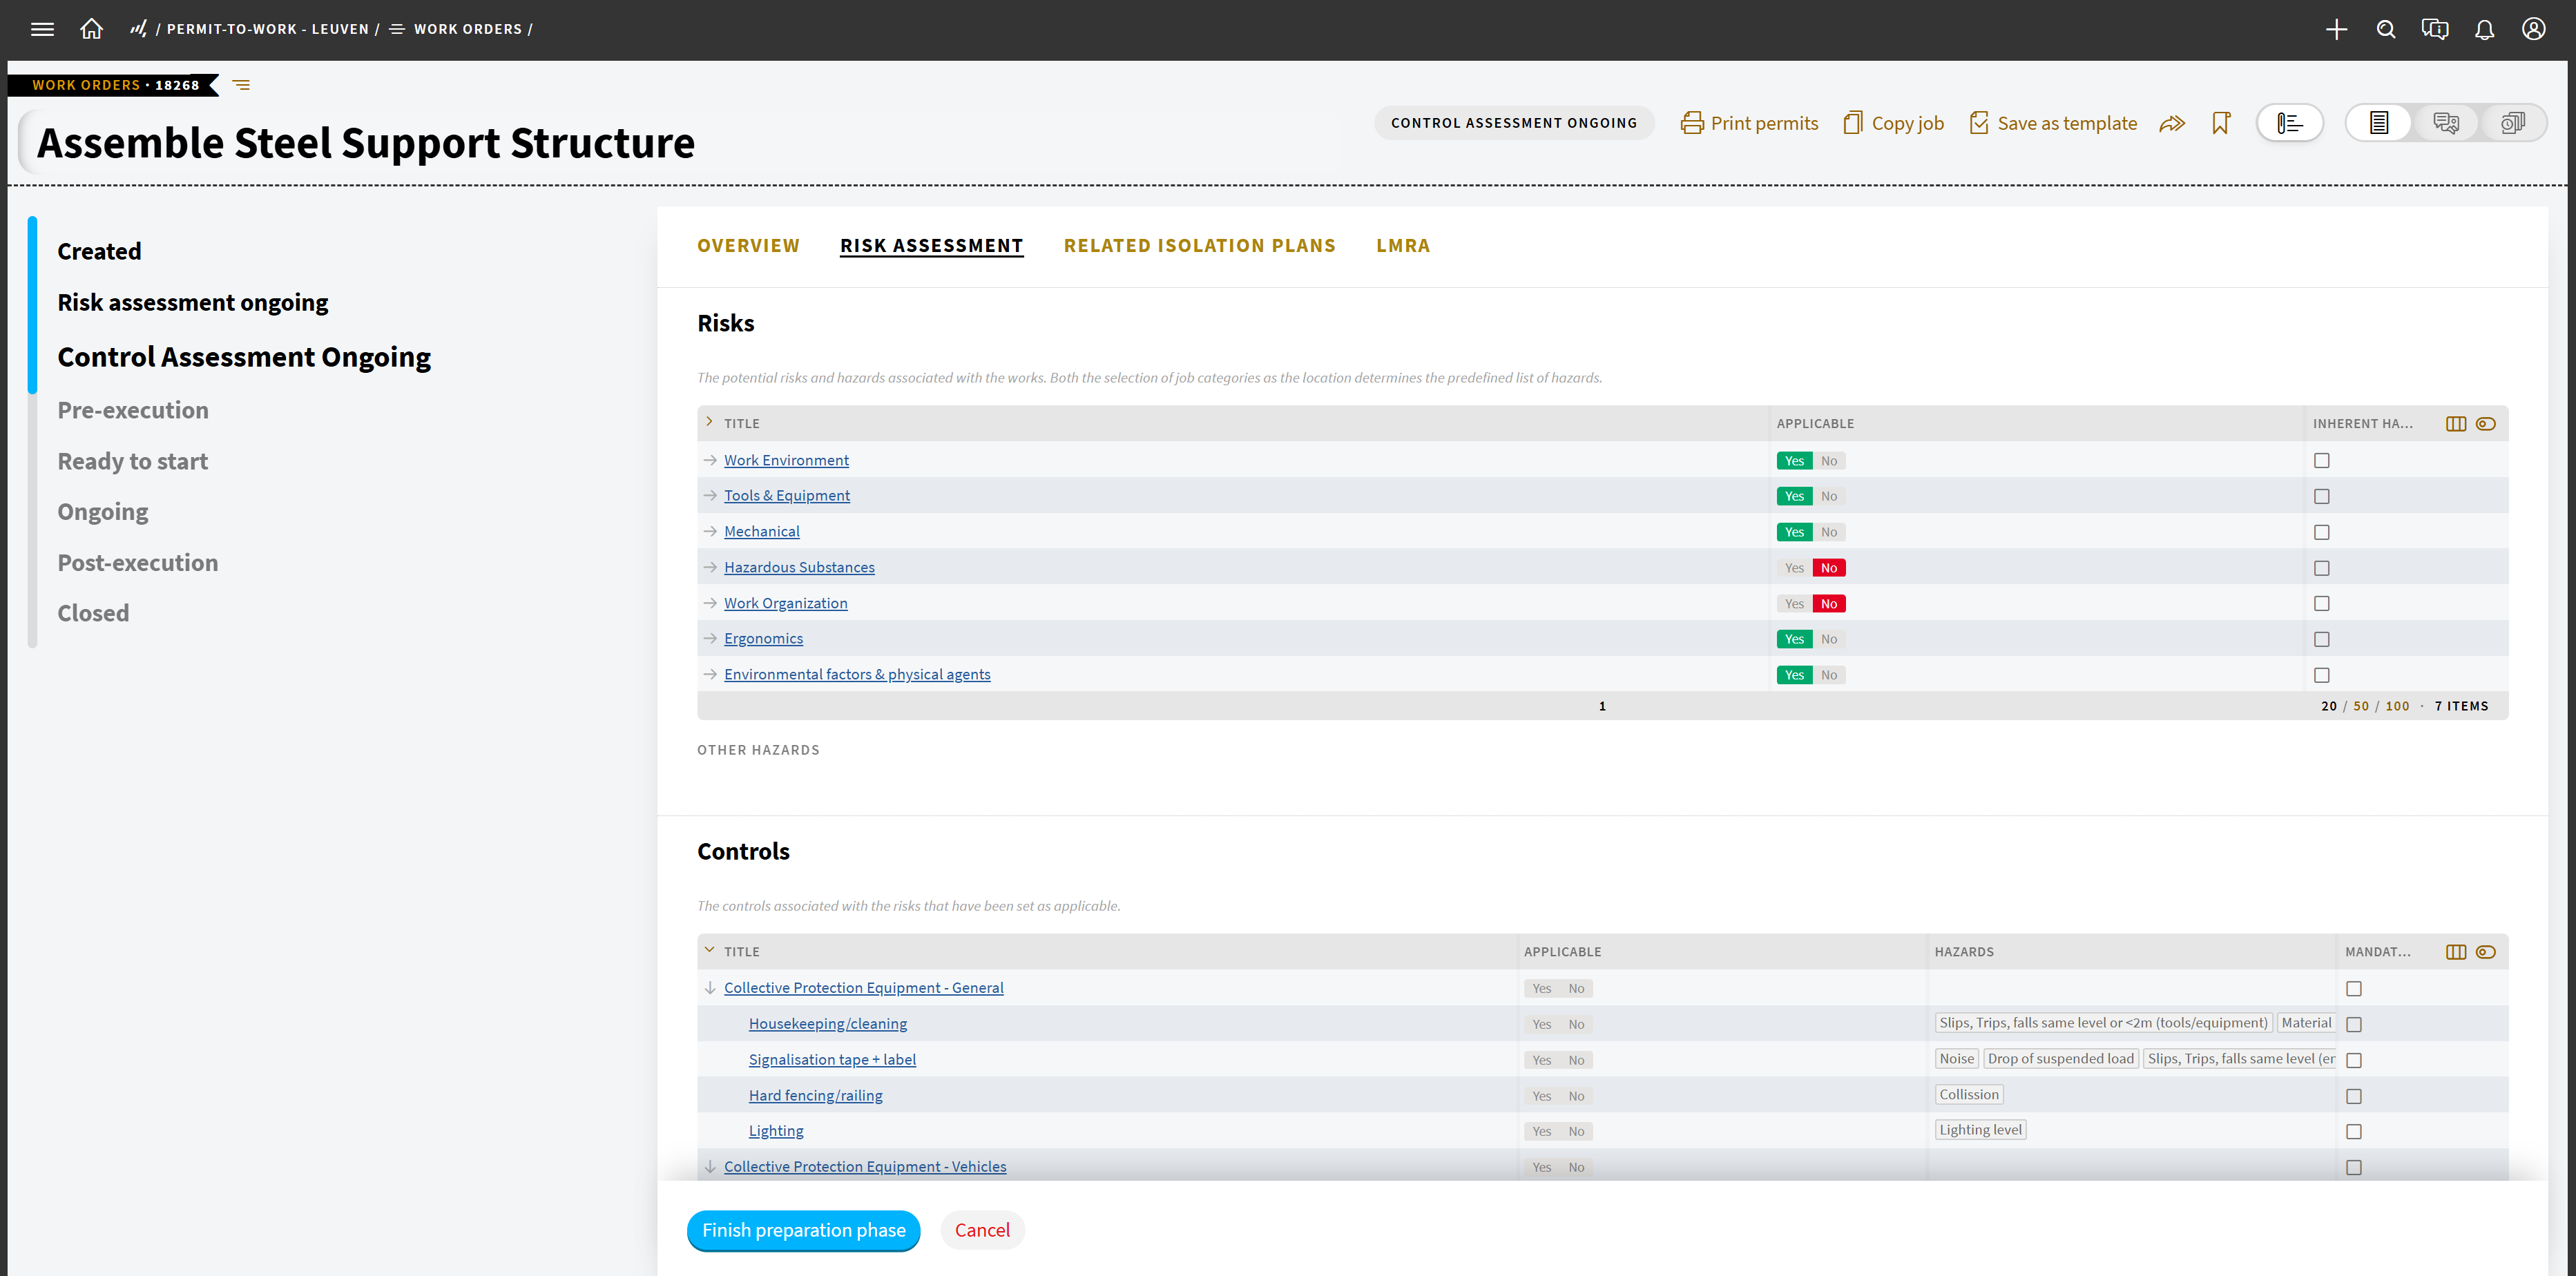Click the forward share arrows icon
Image resolution: width=2576 pixels, height=1276 pixels.
pyautogui.click(x=2172, y=123)
